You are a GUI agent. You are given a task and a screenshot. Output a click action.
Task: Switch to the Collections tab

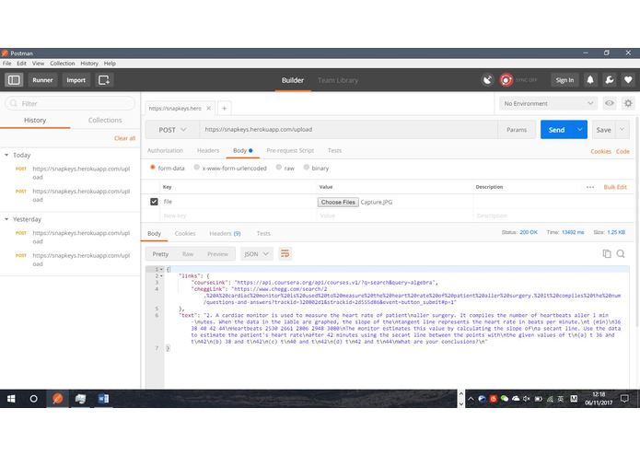tap(105, 120)
